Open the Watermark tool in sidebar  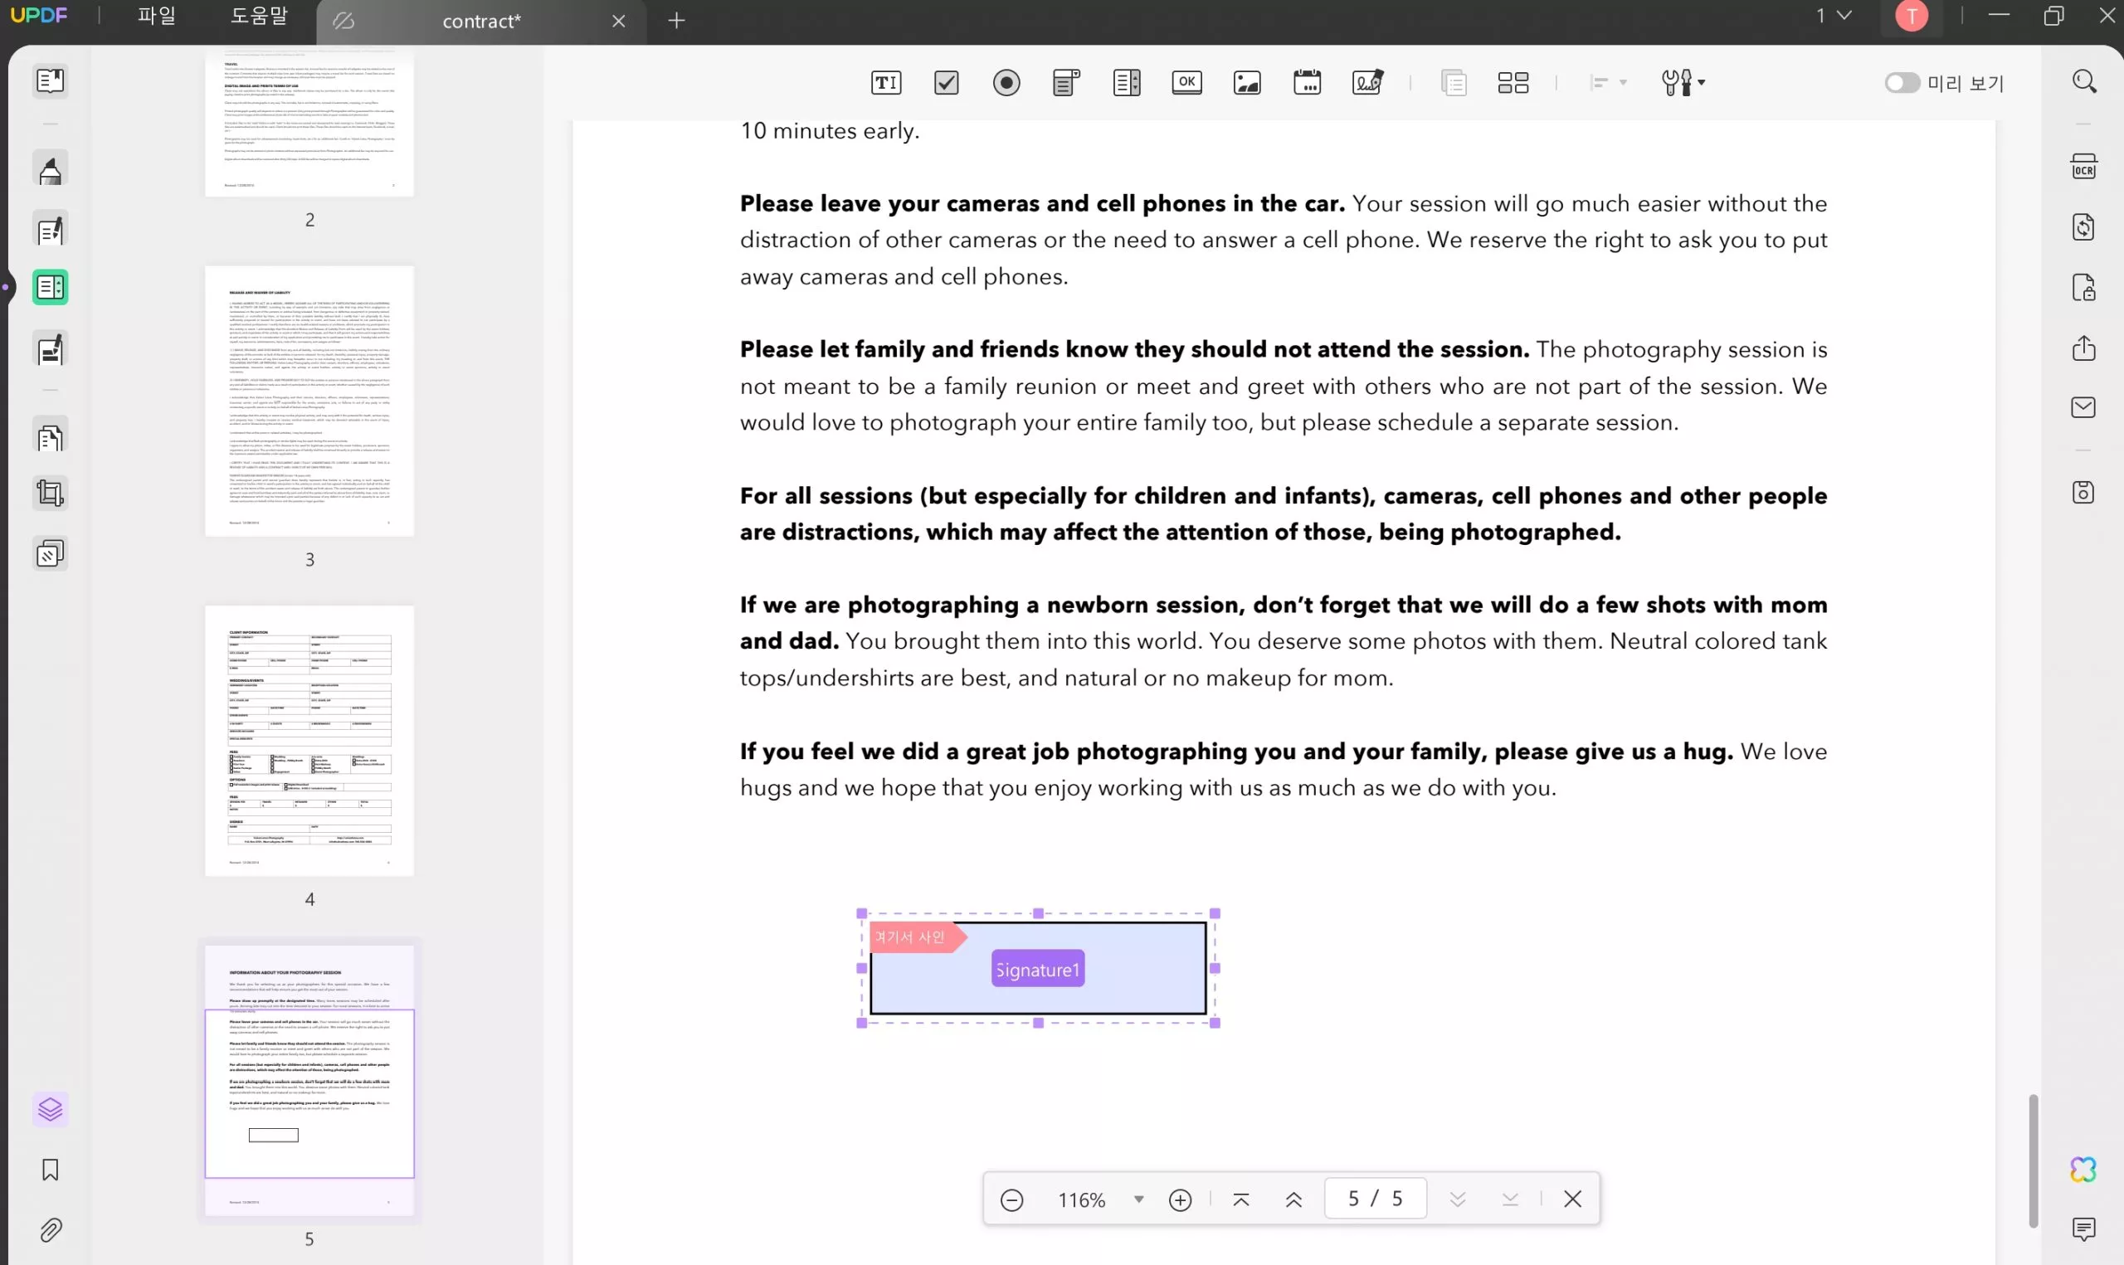coord(51,554)
